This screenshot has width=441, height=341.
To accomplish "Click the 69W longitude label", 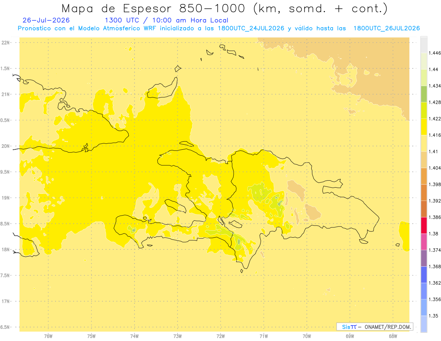I will click(x=350, y=336).
